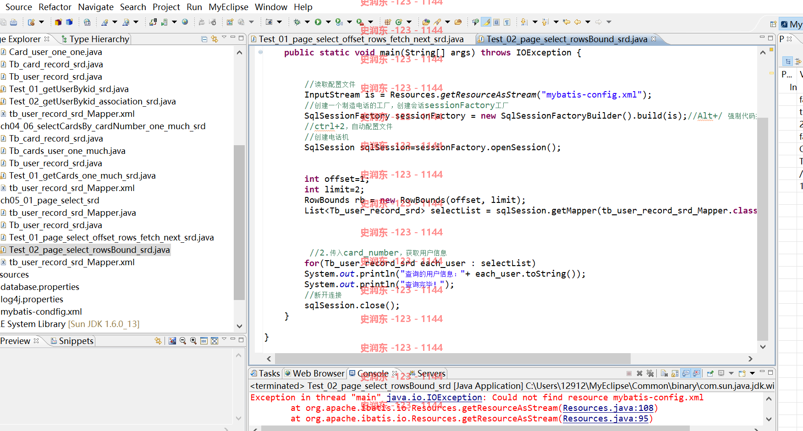Viewport: 803px width, 431px height.
Task: Click zoom out icon in Preview panel
Action: pos(183,341)
